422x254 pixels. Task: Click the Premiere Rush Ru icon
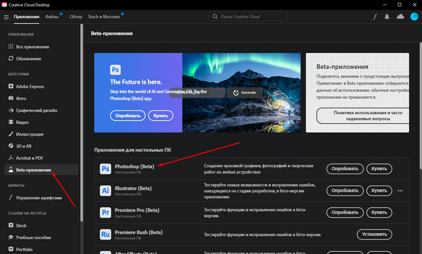tap(105, 234)
